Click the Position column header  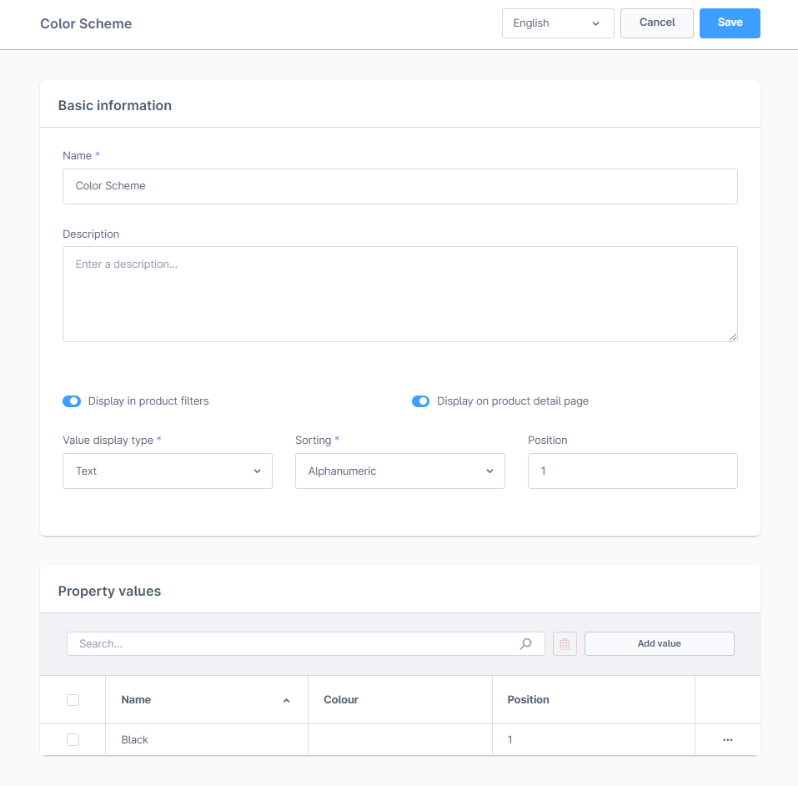528,700
